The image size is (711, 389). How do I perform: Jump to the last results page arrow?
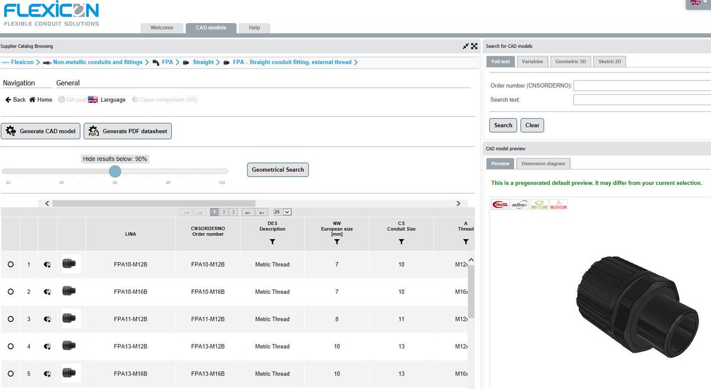(x=262, y=212)
